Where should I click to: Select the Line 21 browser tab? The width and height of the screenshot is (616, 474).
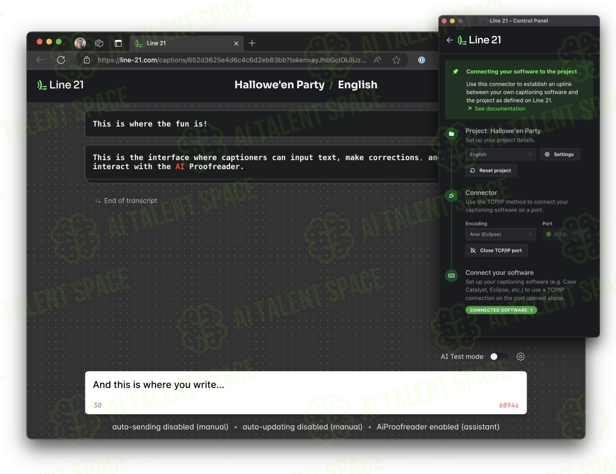coord(187,43)
